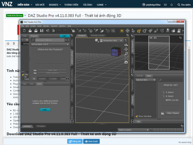The width and height of the screenshot is (193, 145).
Task: Select the Scale tool
Action: tap(156, 31)
